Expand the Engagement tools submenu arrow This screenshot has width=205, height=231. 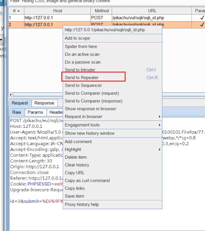click(x=159, y=125)
